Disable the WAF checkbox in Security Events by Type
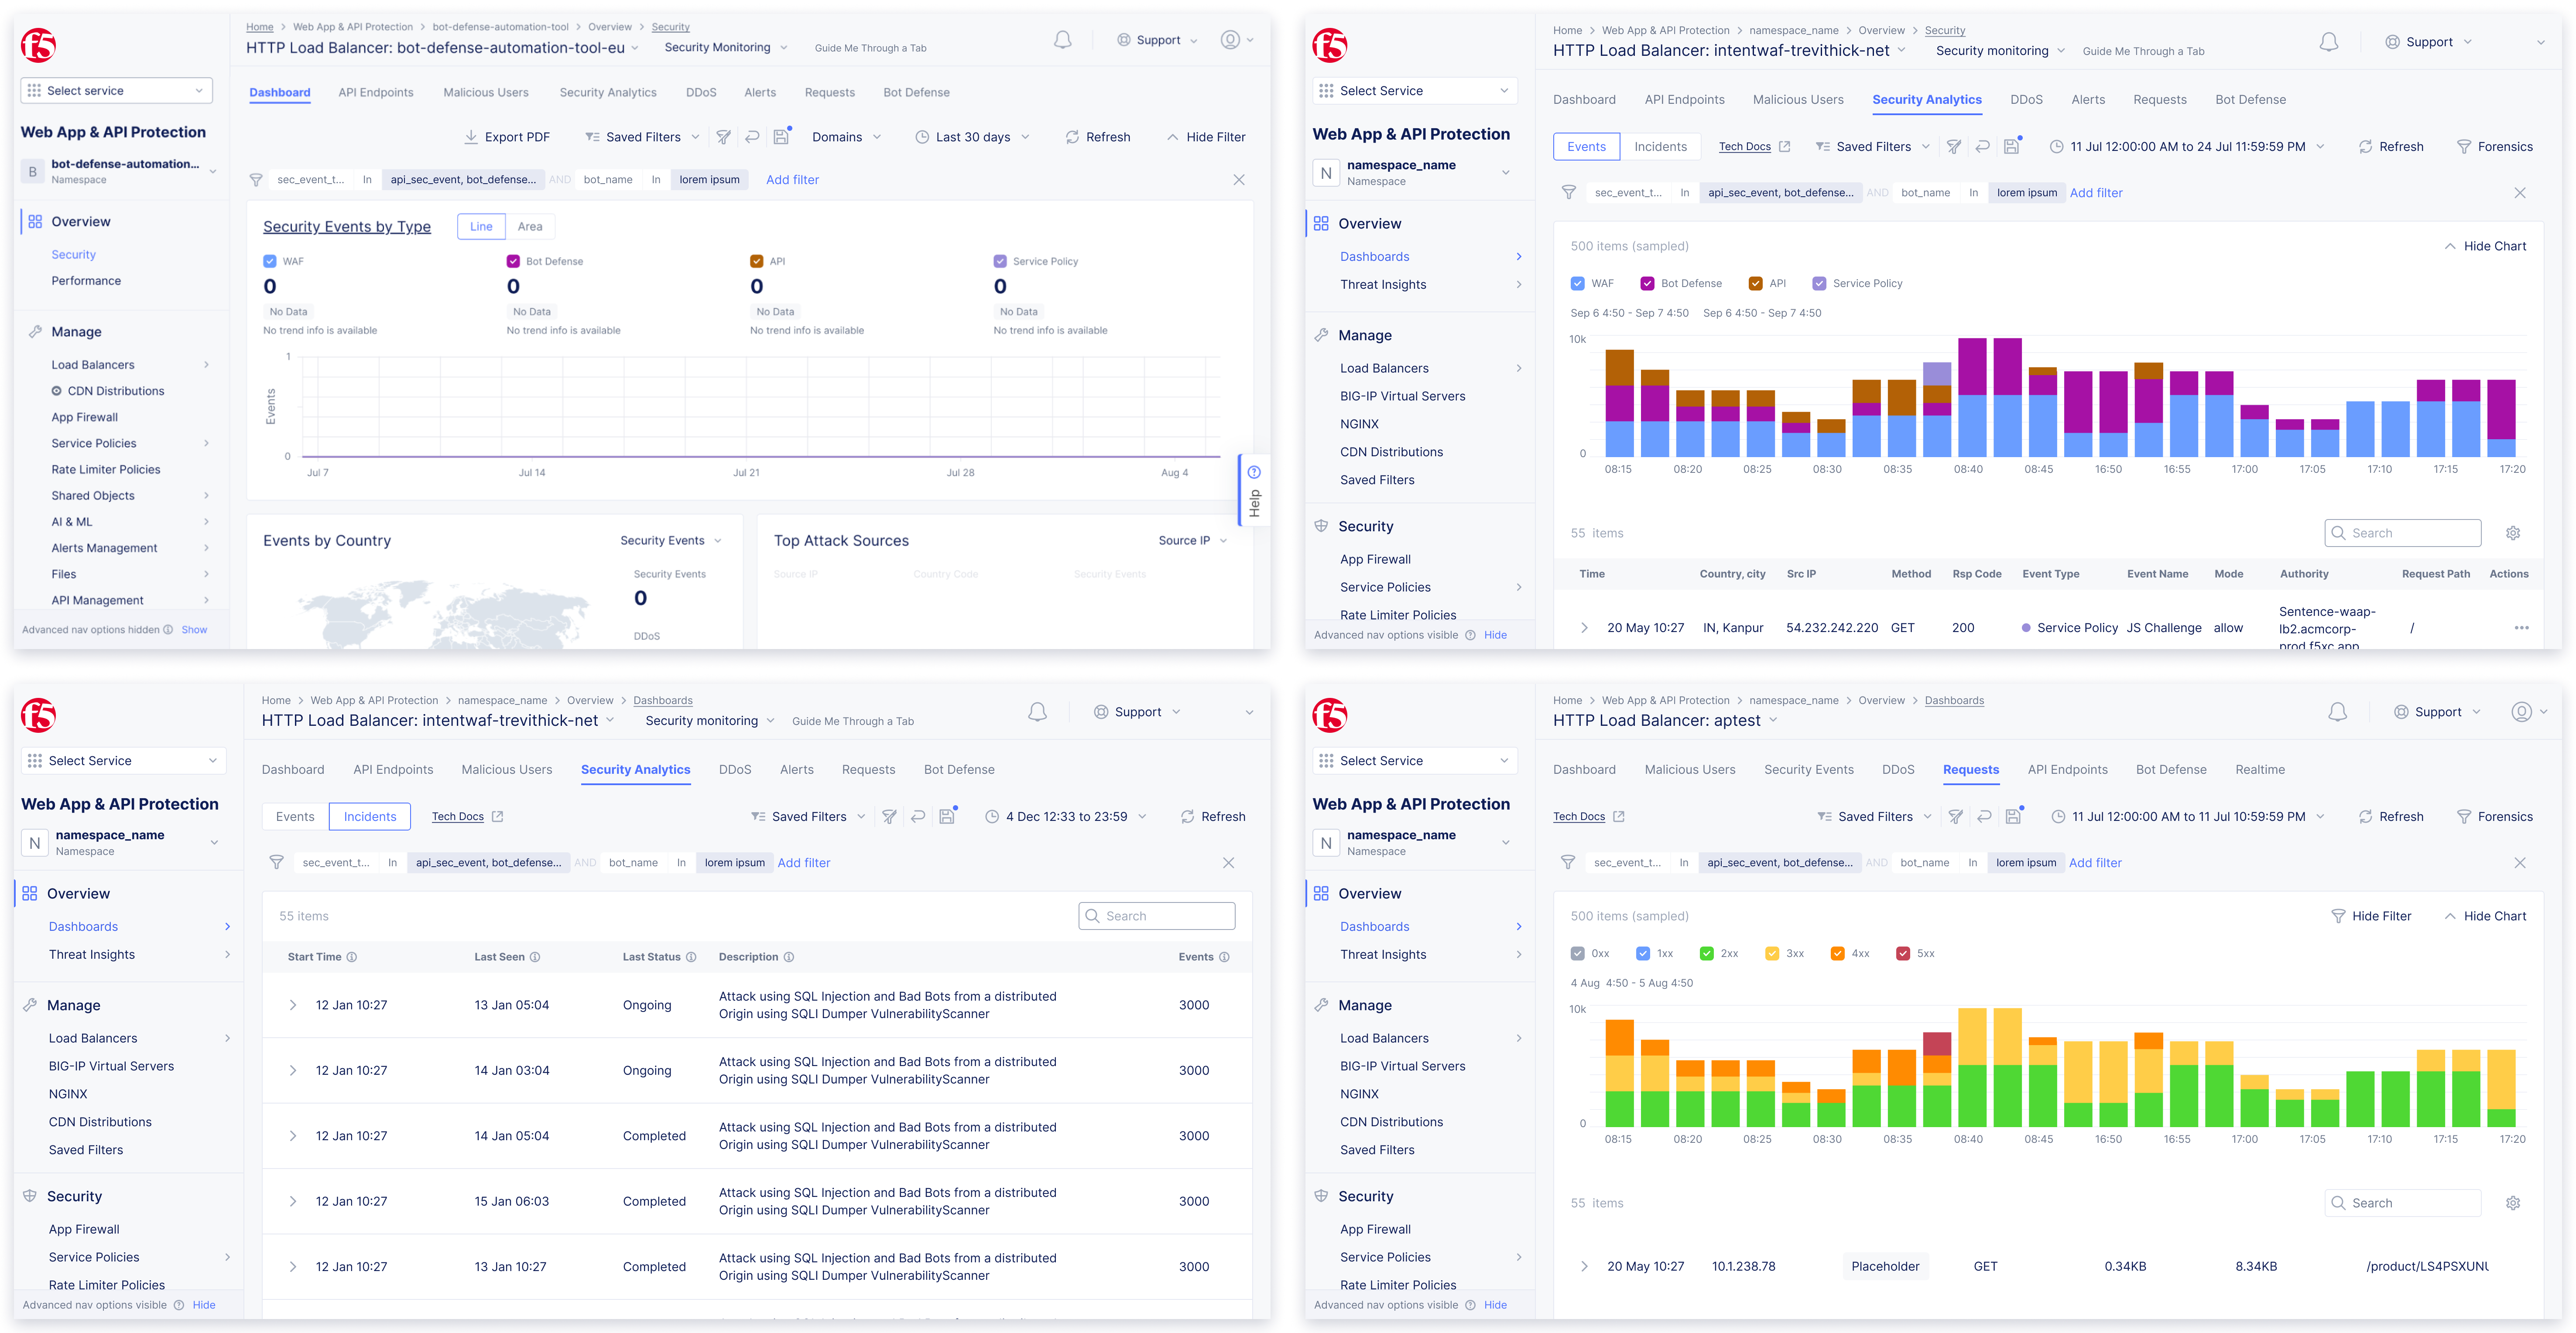 tap(270, 261)
